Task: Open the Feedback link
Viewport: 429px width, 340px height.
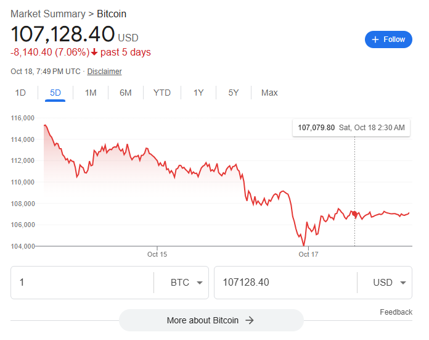Action: [396, 312]
